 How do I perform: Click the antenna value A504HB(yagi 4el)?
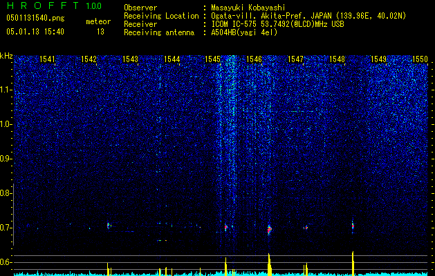pyautogui.click(x=244, y=32)
